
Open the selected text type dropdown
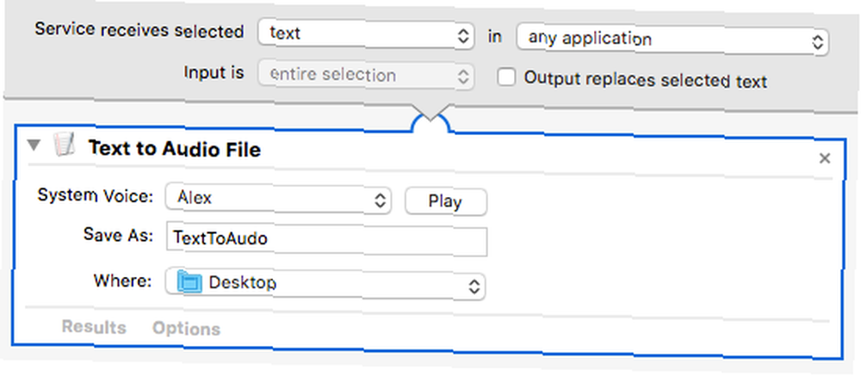click(x=366, y=34)
